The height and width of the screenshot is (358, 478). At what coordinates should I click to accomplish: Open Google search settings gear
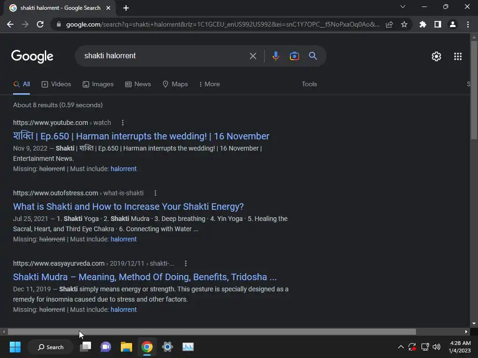[436, 56]
